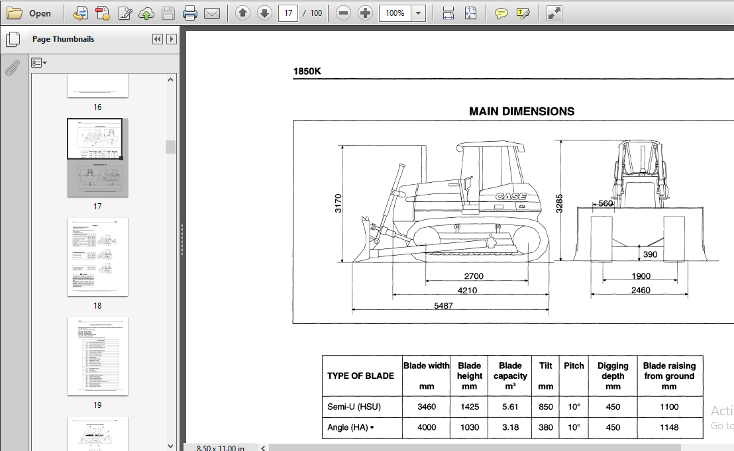This screenshot has width=734, height=451.
Task: Click the 3.18 blade capacity cell
Action: click(x=510, y=427)
